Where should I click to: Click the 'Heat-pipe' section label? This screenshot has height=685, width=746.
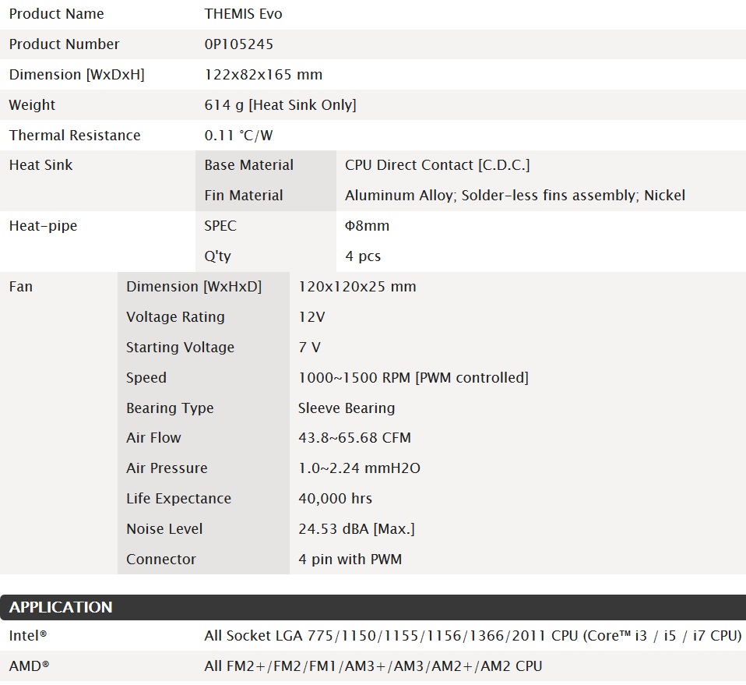pos(43,226)
